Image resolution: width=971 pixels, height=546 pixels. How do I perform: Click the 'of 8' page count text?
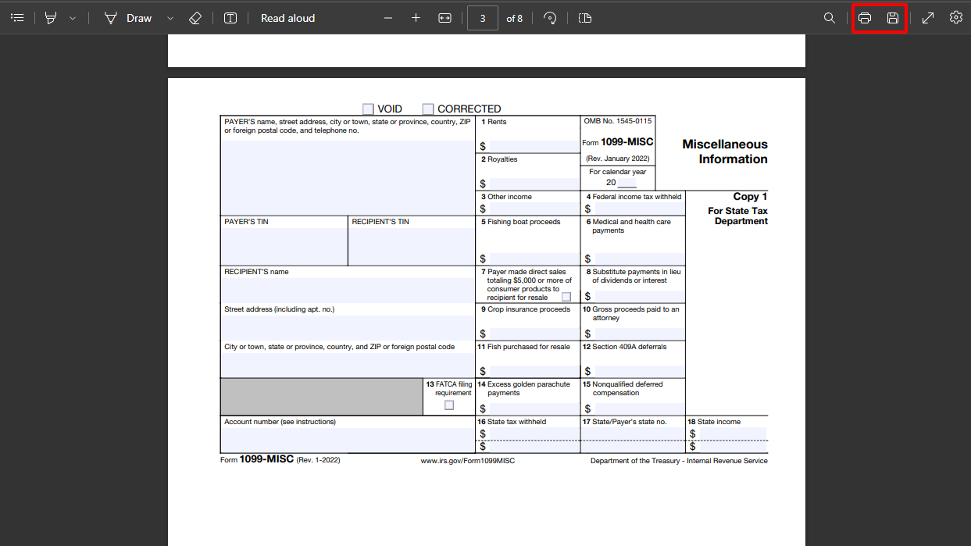coord(515,18)
